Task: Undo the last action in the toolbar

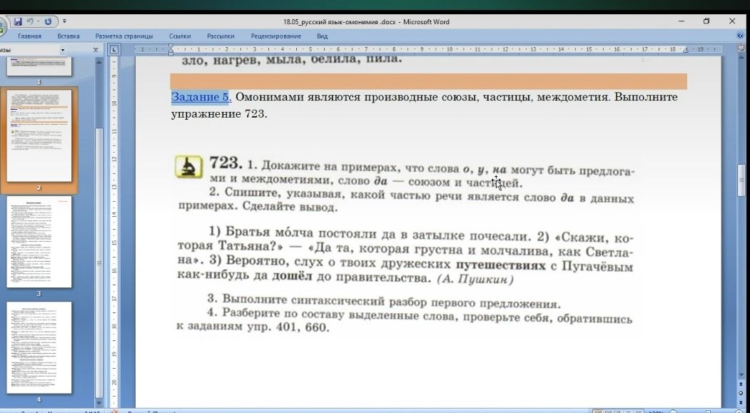Action: pyautogui.click(x=30, y=21)
